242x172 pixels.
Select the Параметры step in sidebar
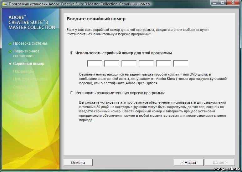point(23,71)
